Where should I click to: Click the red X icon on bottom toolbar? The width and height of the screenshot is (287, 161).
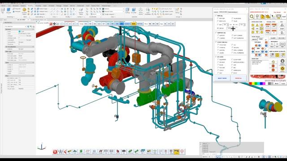[55, 152]
